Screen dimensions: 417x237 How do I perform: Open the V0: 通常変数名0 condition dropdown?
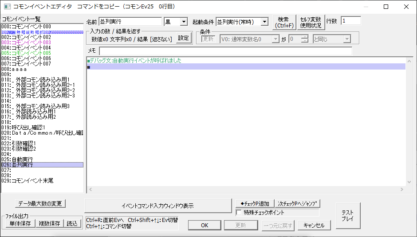pyautogui.click(x=275, y=39)
